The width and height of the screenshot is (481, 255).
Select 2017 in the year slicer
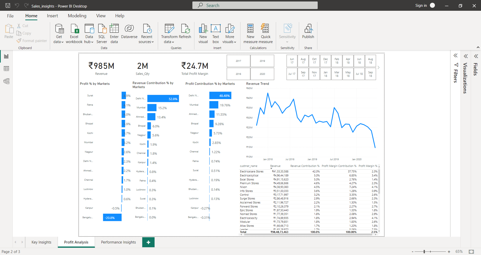tap(238, 61)
